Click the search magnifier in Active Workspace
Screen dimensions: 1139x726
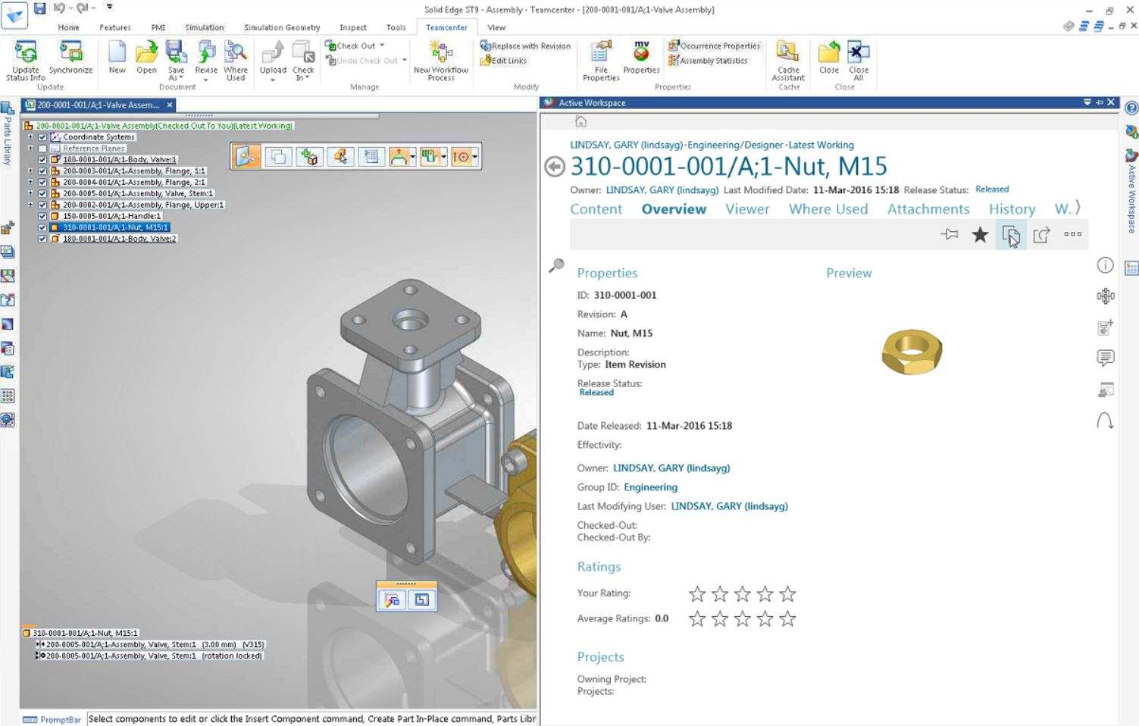click(556, 265)
